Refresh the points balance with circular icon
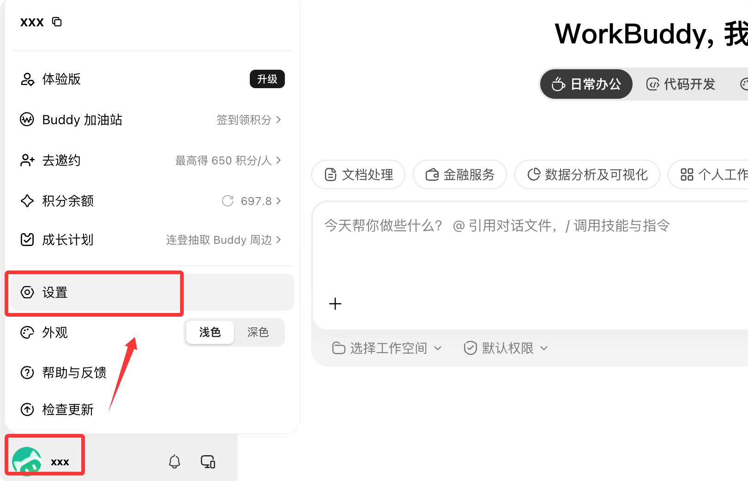Viewport: 748px width, 481px height. 228,201
